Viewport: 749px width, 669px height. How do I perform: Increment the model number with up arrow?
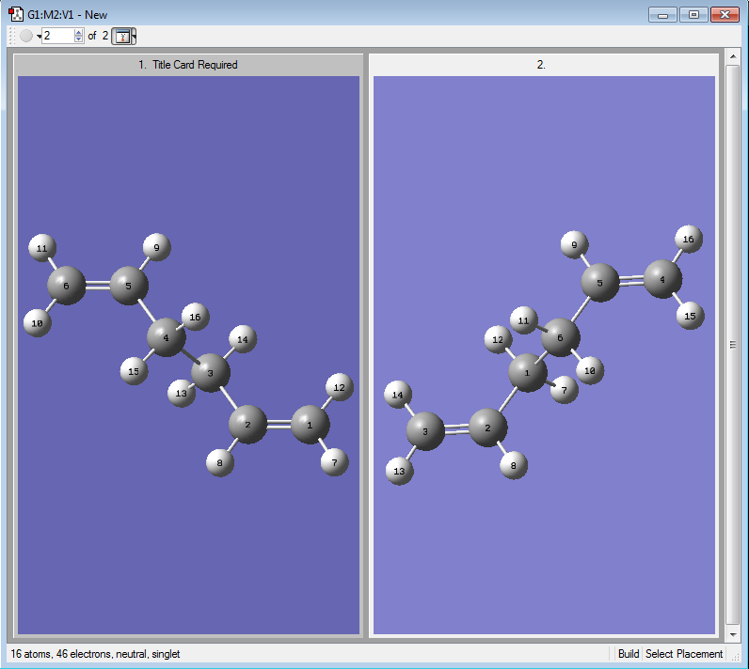tap(78, 32)
